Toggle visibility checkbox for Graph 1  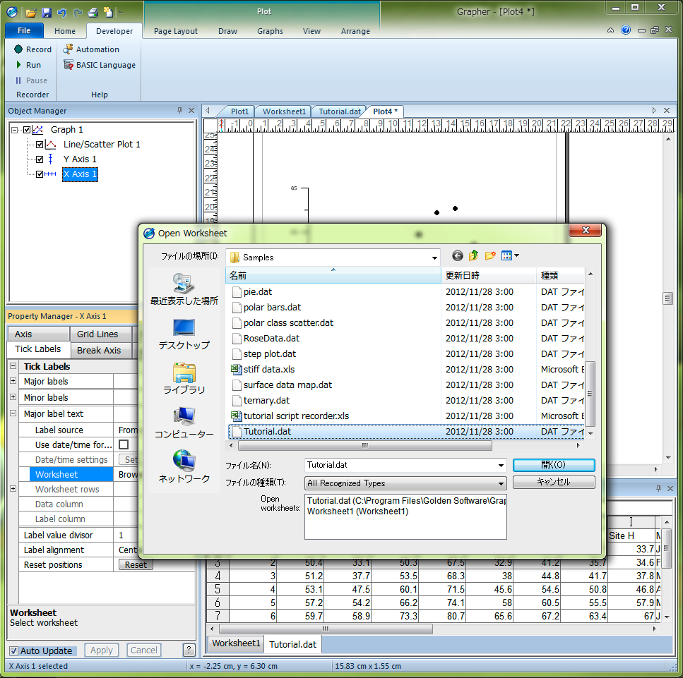pos(27,130)
